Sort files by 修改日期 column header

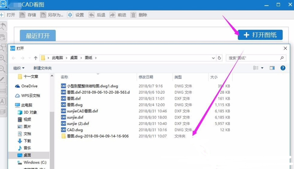pyautogui.click(x=146, y=77)
